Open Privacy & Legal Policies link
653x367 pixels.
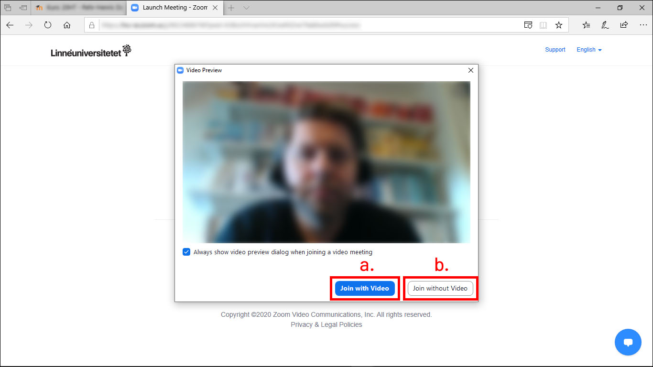tap(326, 324)
